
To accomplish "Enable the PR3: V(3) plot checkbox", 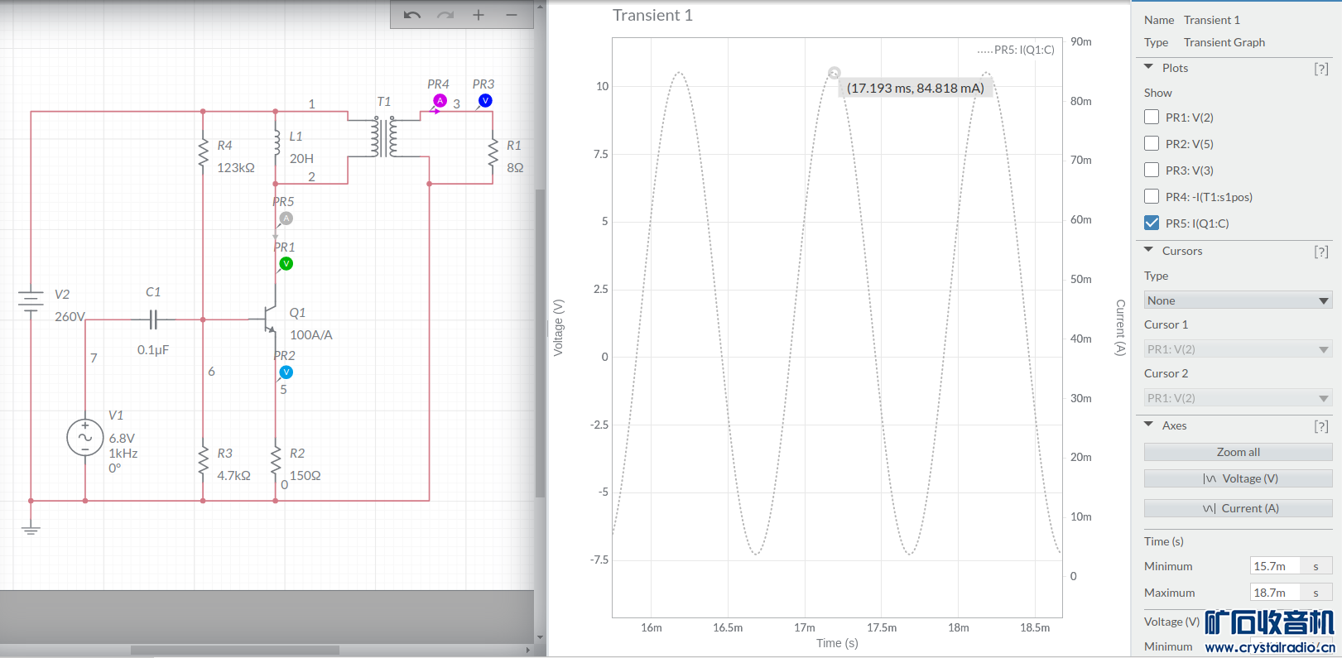I will pos(1152,170).
